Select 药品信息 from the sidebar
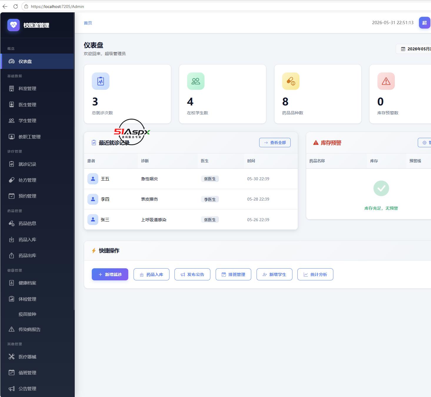This screenshot has height=397, width=431. 37,223
